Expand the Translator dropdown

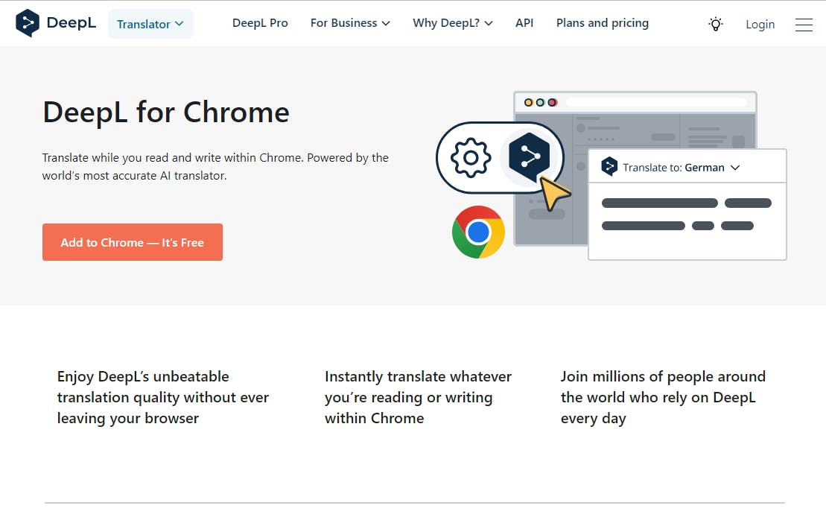tap(150, 24)
